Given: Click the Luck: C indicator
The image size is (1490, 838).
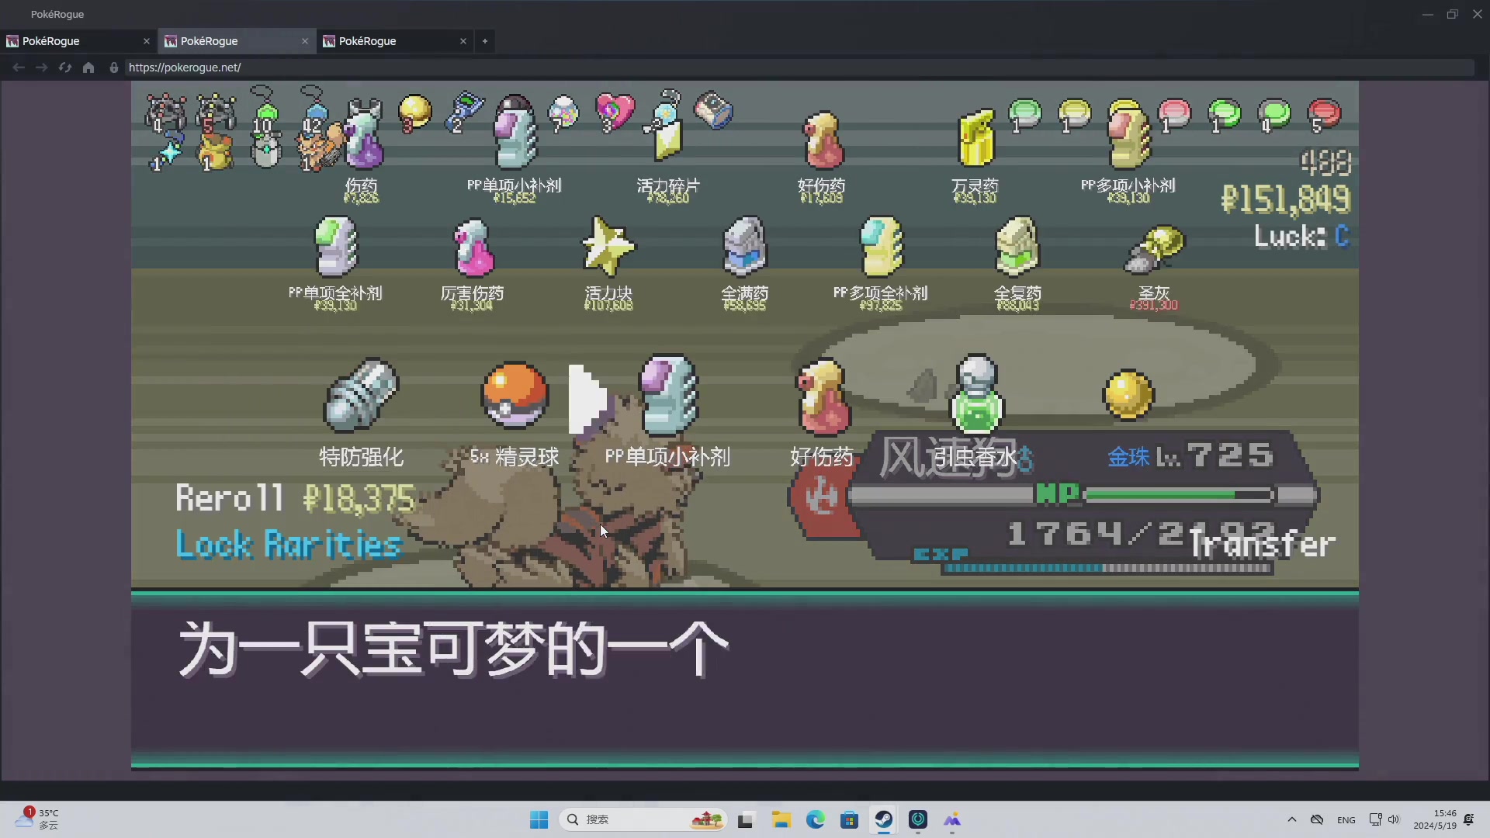Looking at the screenshot, I should click(1302, 236).
